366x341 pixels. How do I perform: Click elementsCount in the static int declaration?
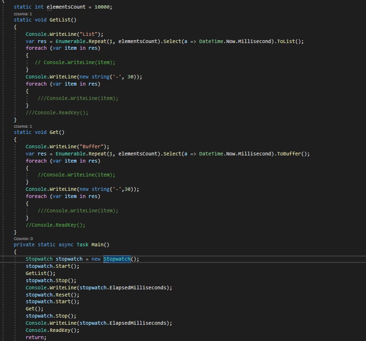(x=66, y=7)
